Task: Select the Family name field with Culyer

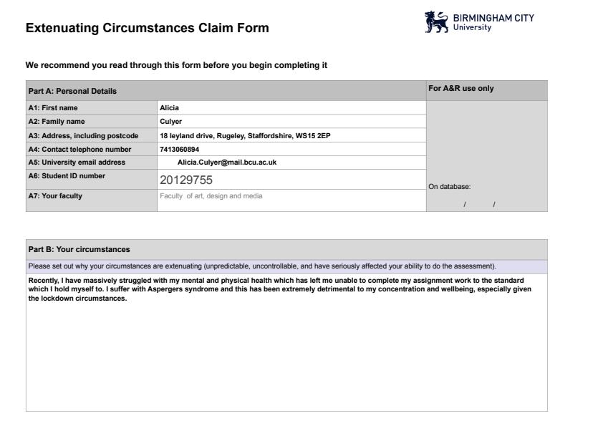Action: (291, 122)
